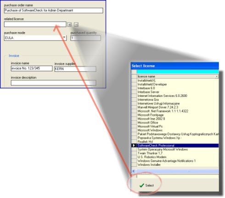
Task: Select Microsoft Office row
Action: coord(178,123)
